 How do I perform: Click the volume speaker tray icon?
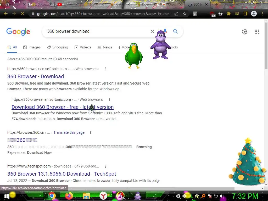coord(222,196)
